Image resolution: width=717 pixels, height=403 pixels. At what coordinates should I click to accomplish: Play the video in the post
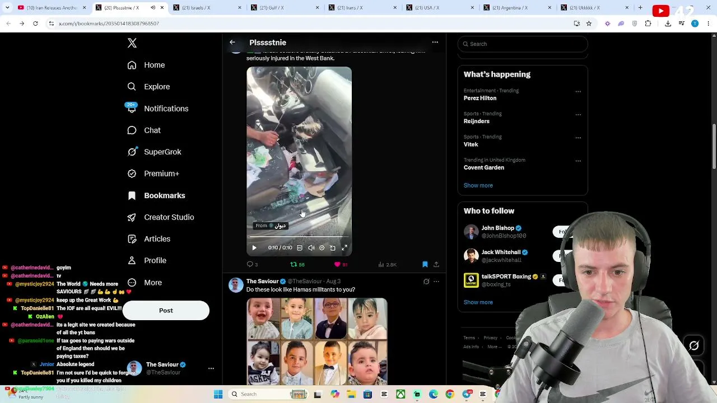click(x=254, y=247)
